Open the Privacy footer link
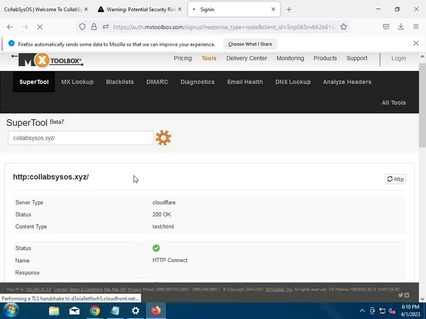 pos(134,290)
